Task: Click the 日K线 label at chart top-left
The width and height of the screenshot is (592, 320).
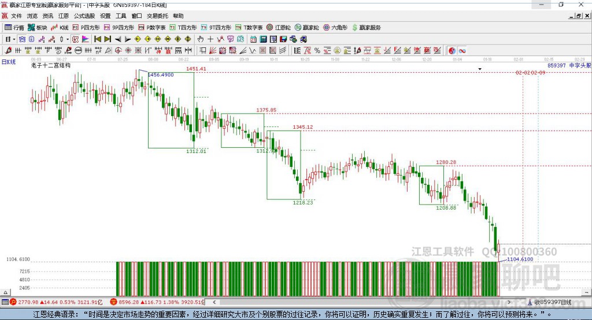Action: click(x=9, y=61)
